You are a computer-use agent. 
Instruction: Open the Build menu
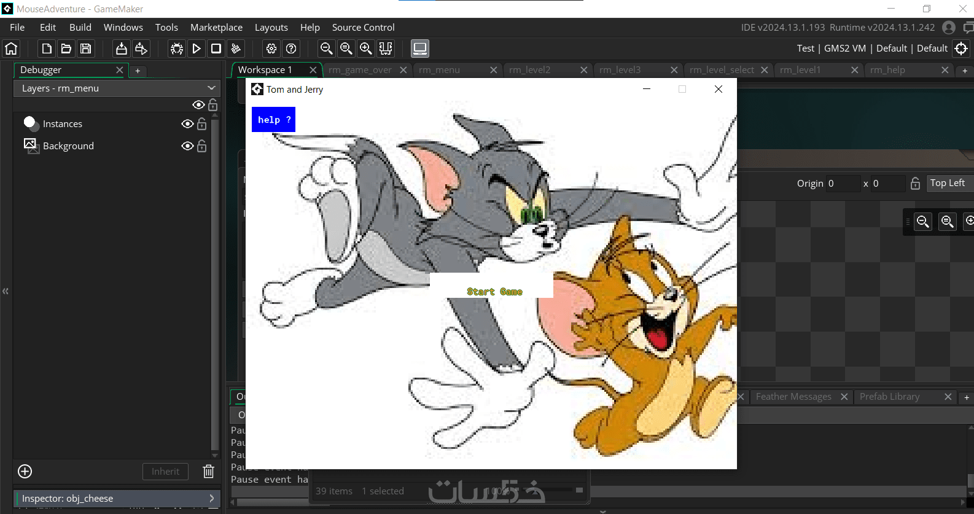click(x=80, y=28)
